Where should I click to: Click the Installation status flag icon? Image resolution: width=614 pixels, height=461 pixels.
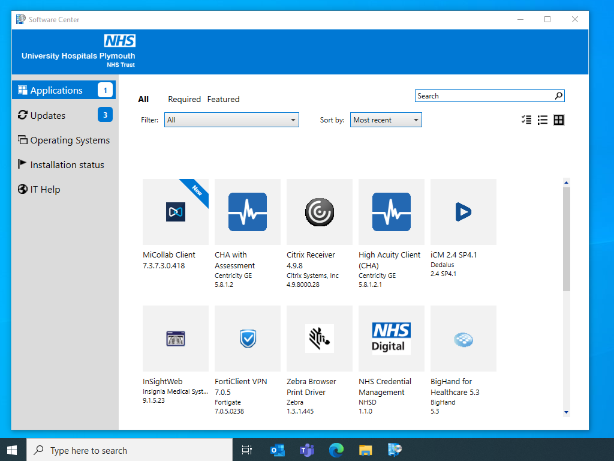click(22, 164)
